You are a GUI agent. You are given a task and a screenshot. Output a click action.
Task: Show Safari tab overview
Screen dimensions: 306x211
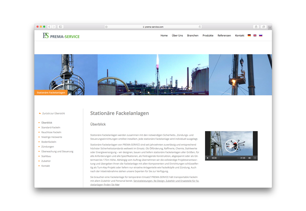click(x=263, y=27)
